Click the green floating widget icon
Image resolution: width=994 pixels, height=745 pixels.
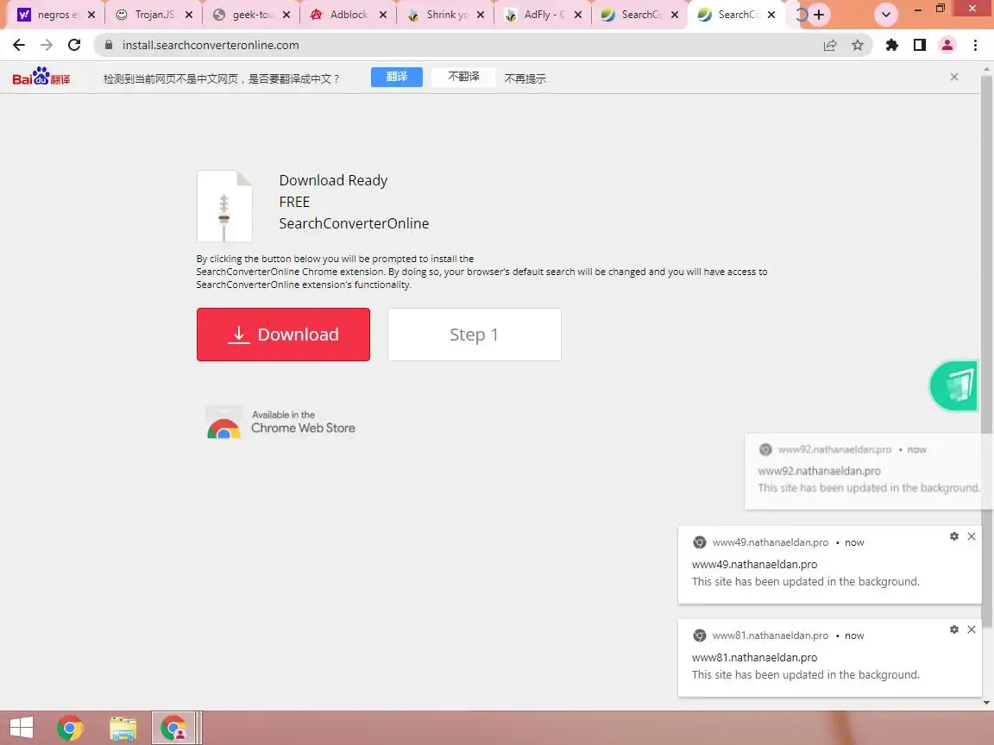(954, 385)
